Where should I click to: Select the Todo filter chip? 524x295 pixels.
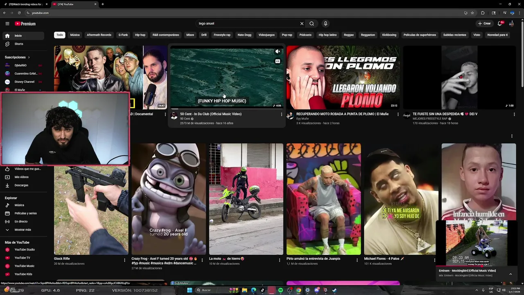tap(60, 35)
